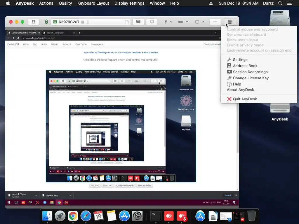Open the Apple menu
The image size is (299, 224).
tap(8, 3)
